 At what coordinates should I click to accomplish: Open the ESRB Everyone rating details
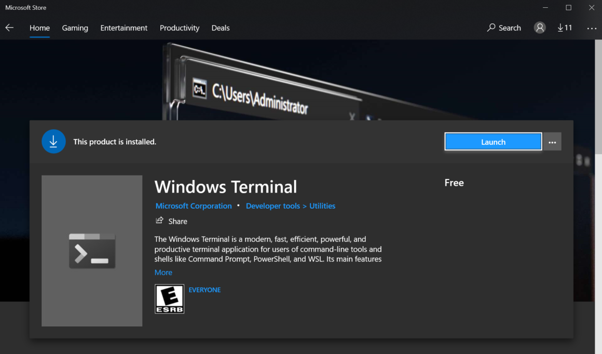click(169, 298)
